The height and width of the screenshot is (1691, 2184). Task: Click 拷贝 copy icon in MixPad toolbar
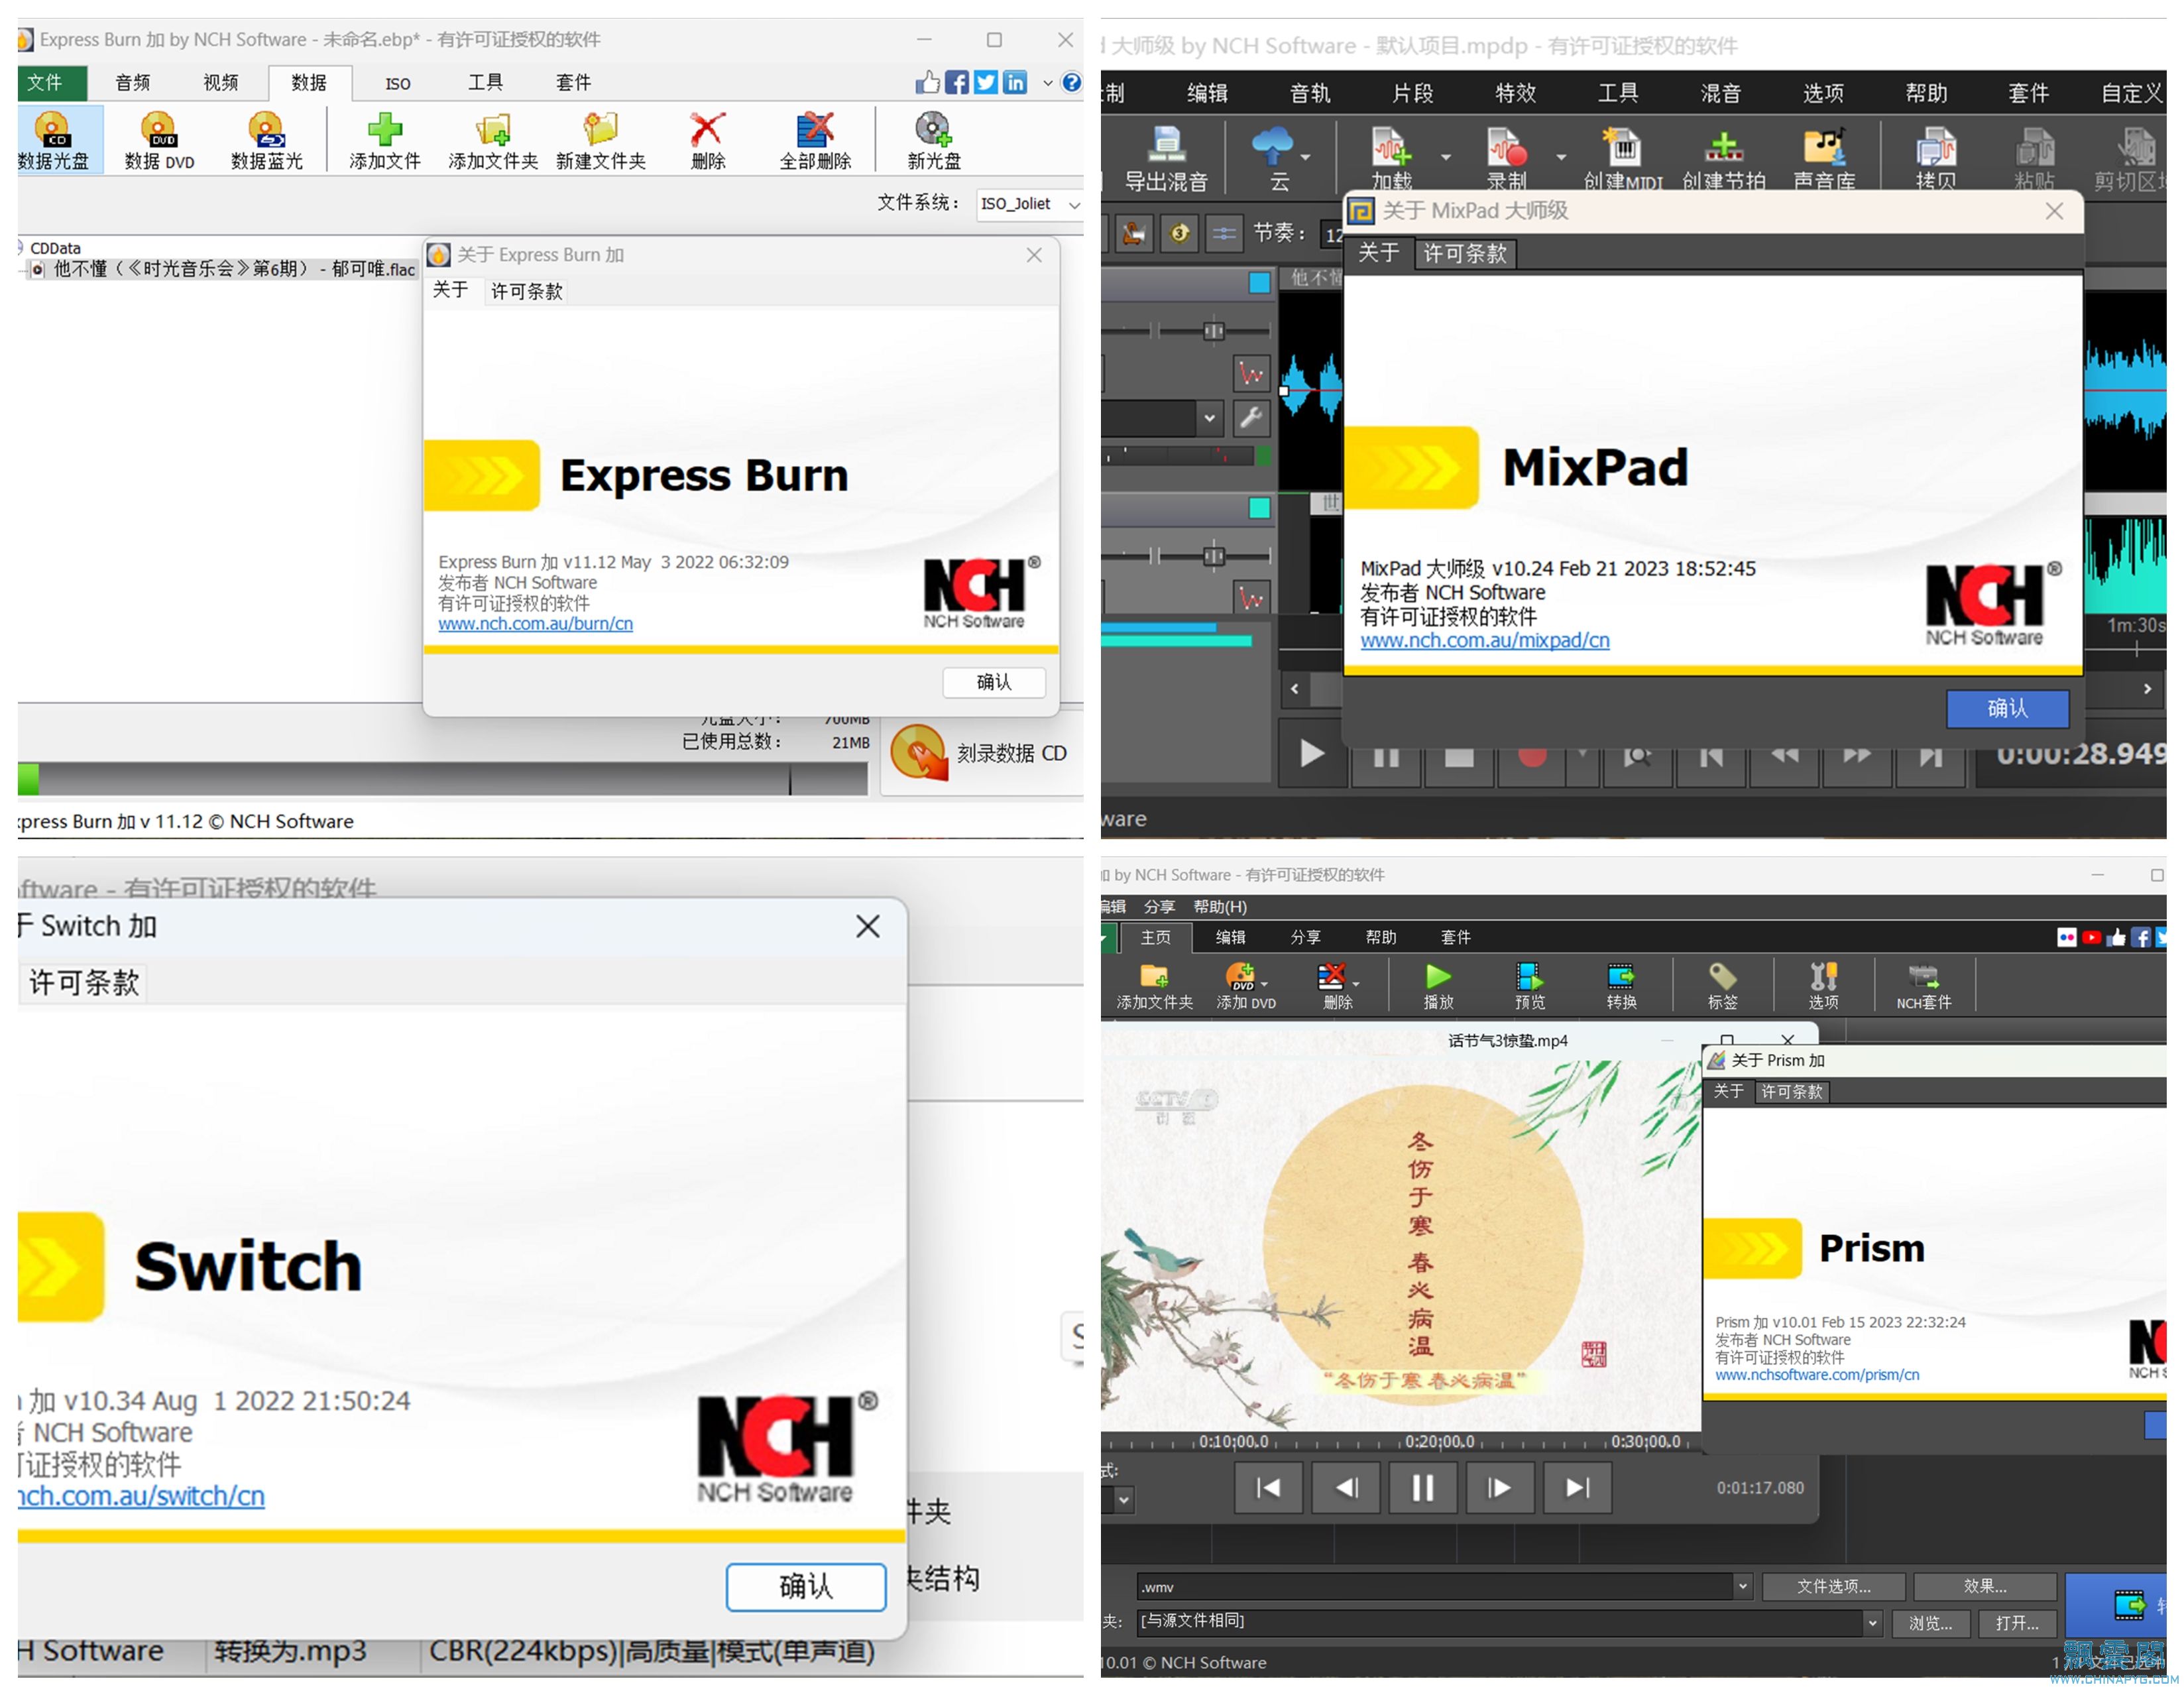click(1936, 159)
